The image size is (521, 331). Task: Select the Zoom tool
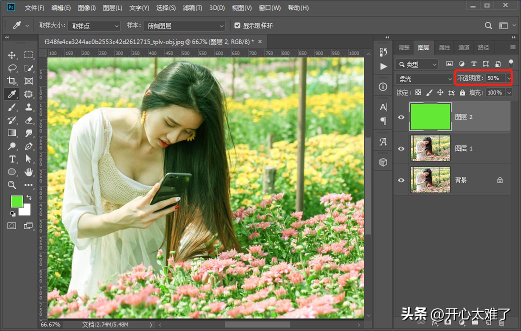tap(12, 185)
